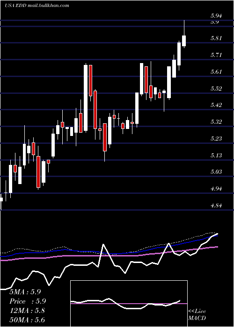The width and height of the screenshot is (234, 327).
Task: Click inside the MACD inset chart
Action: pyautogui.click(x=129, y=304)
